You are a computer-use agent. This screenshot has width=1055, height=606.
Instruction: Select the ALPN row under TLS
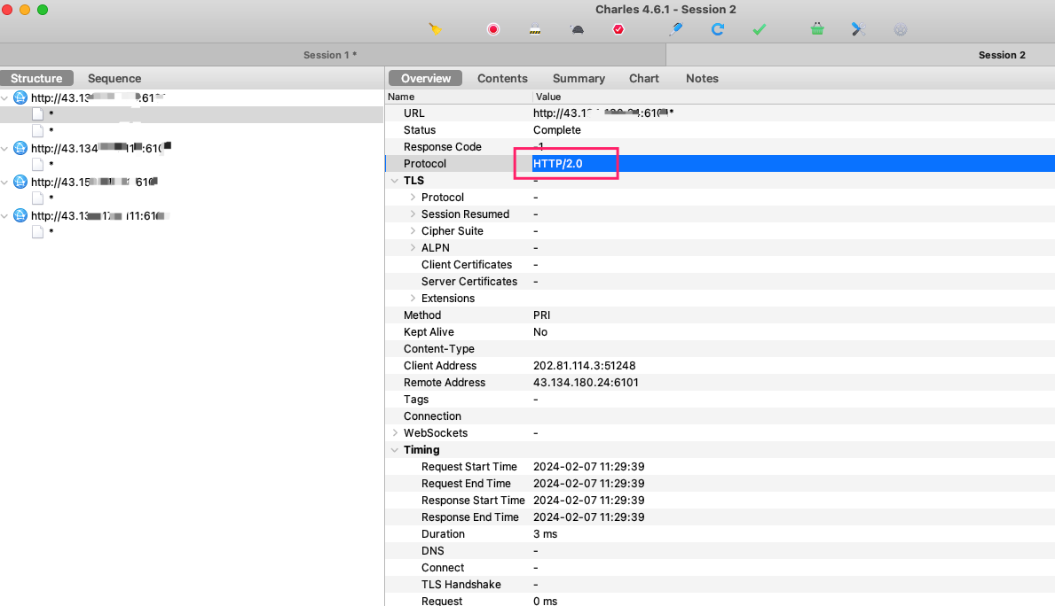tap(435, 247)
